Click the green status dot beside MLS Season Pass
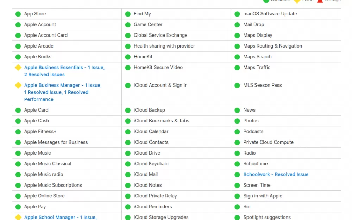This screenshot has width=352, height=220. (237, 86)
